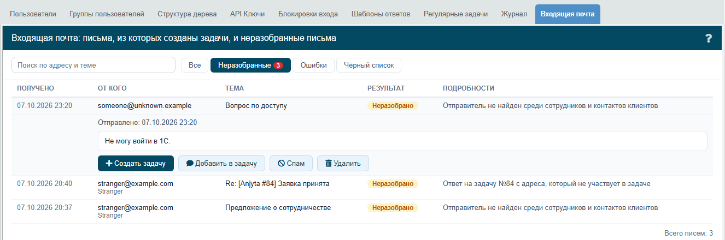
Task: Switch to the Пользователи tab
Action: click(33, 14)
